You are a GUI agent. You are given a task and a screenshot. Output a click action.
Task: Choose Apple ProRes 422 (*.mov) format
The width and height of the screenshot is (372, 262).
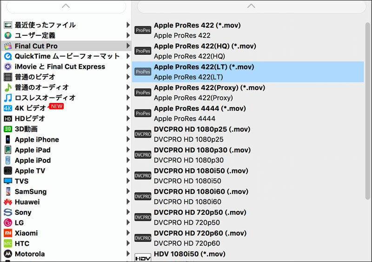[x=248, y=30]
